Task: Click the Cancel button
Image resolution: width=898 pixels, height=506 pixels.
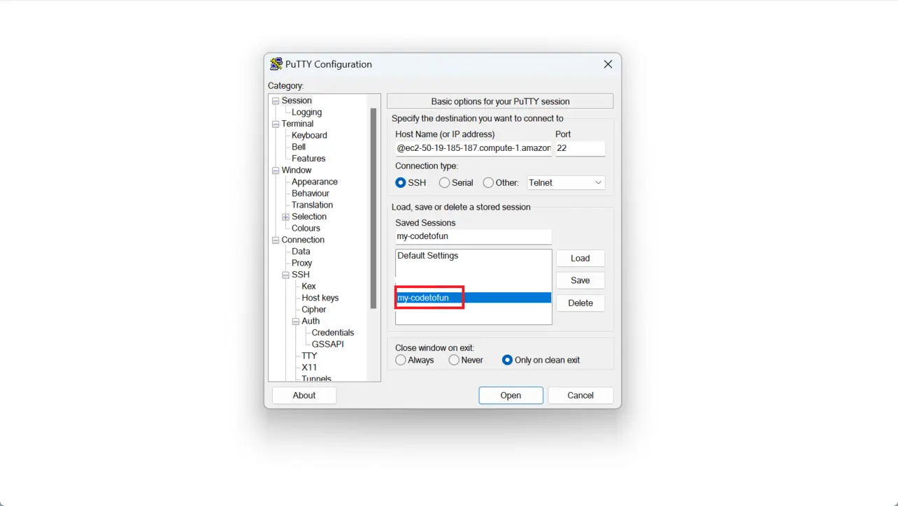Action: pos(580,396)
